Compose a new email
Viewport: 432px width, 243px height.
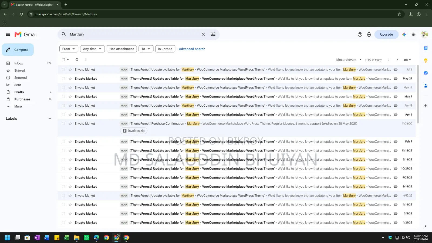tap(18, 50)
